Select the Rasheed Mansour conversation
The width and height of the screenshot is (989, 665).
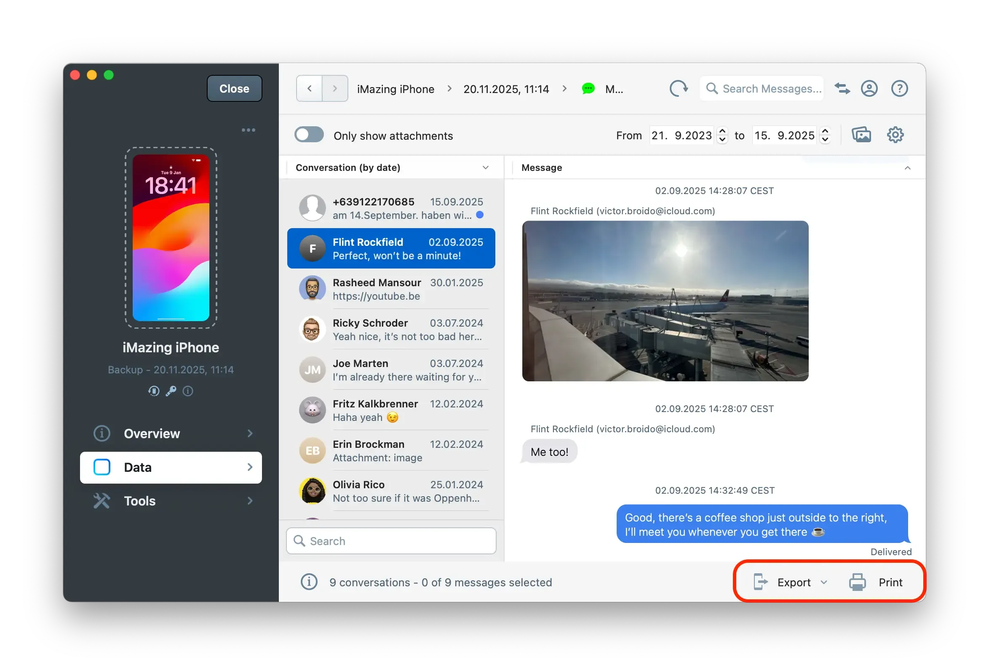pos(390,289)
